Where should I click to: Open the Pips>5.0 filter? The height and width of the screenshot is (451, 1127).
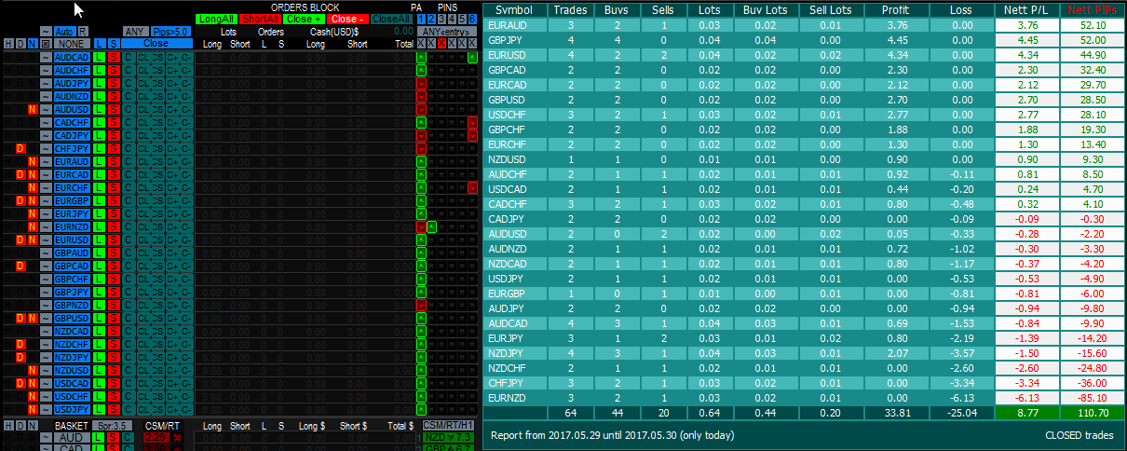[x=171, y=31]
